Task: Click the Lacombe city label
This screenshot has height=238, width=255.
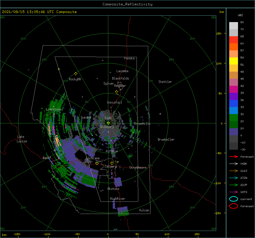Action: coord(122,71)
